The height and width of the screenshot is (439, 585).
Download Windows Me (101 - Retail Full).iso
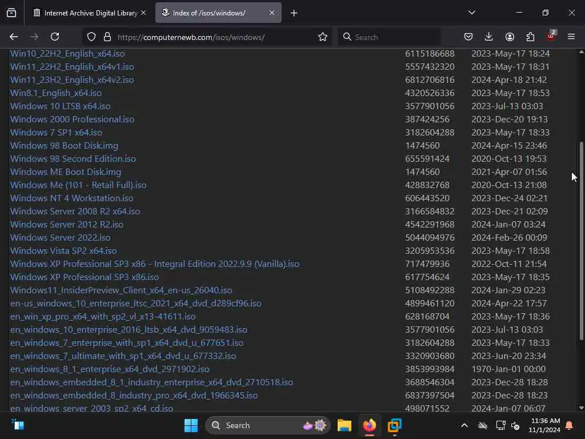78,185
